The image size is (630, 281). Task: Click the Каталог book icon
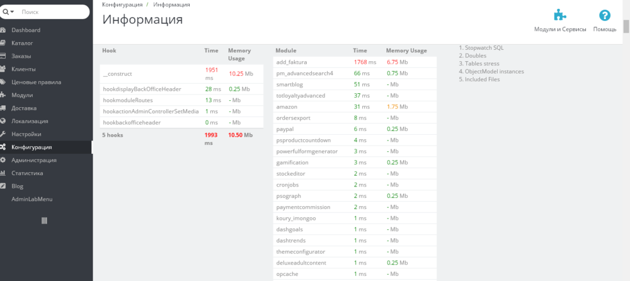3,43
